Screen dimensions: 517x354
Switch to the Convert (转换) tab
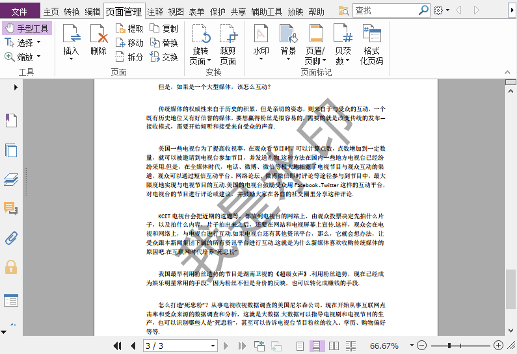point(72,12)
